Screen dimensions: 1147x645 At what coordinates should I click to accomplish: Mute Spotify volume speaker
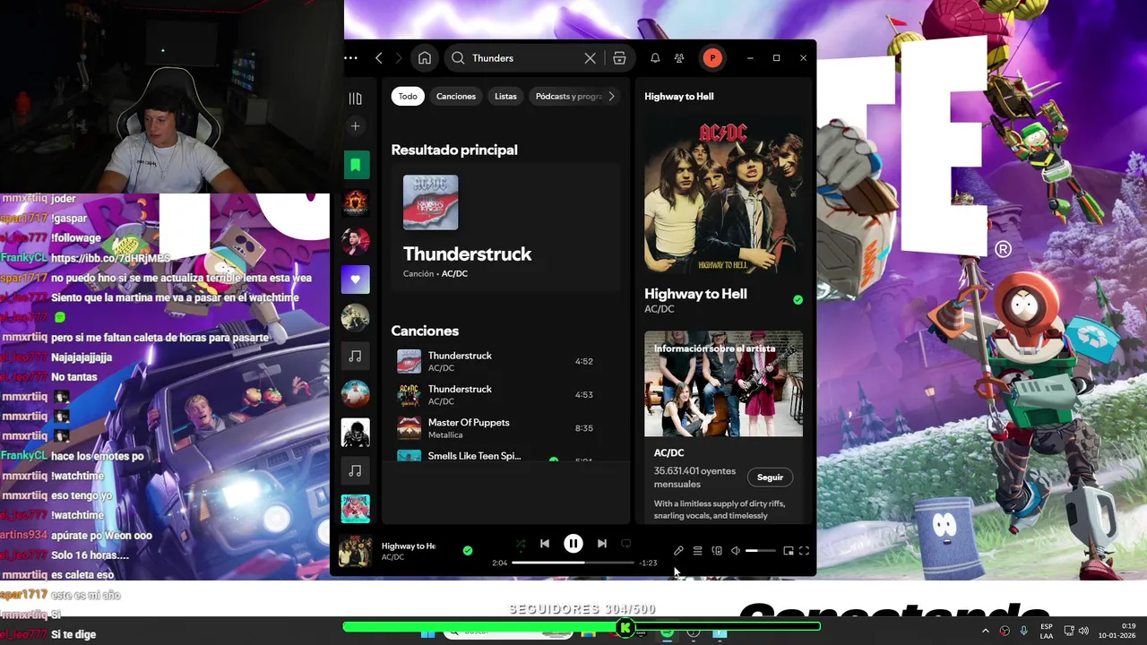coord(736,551)
